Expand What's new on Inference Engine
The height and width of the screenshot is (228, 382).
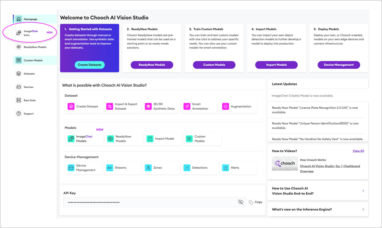(318, 209)
